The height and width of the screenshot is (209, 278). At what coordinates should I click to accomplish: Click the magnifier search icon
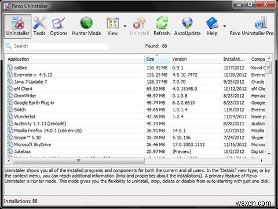tap(9, 46)
